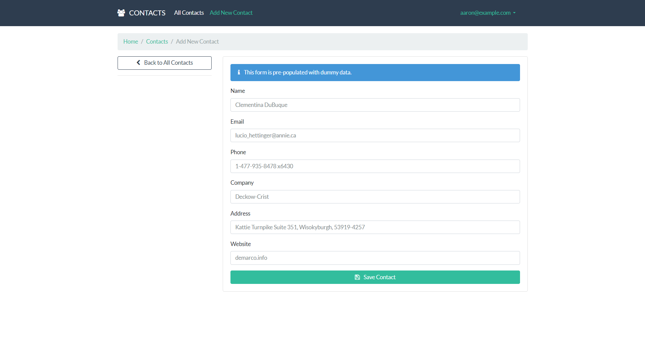Click the info icon in blue alert

239,72
